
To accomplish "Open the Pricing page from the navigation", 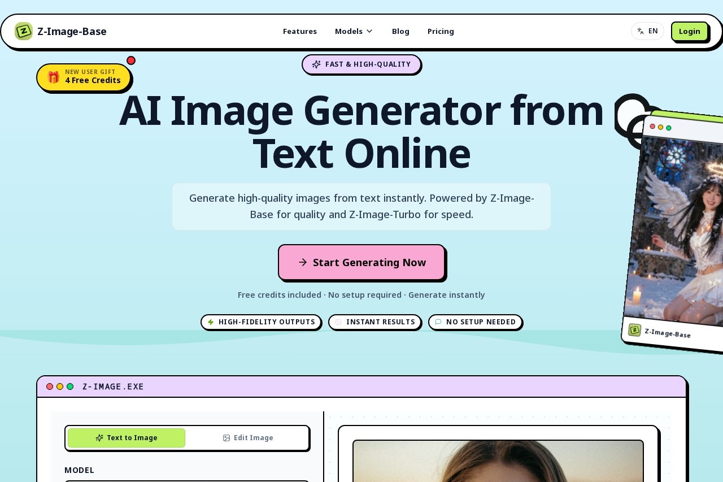I will pos(441,31).
